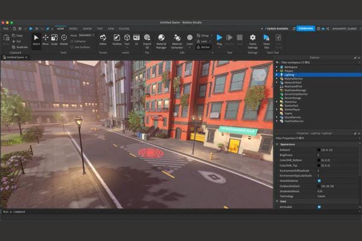Screen dimensions: 362x241
Task: Click the new file icon in quick-access bar
Action: pyautogui.click(x=14, y=28)
